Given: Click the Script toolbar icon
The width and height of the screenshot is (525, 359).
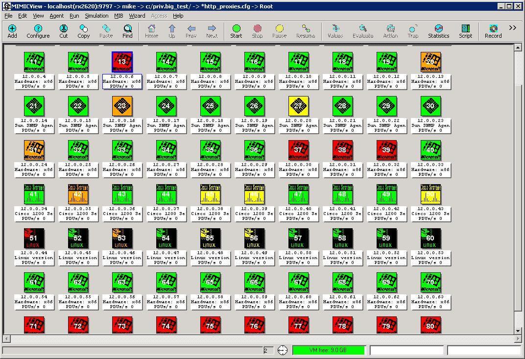Looking at the screenshot, I should click(x=465, y=31).
